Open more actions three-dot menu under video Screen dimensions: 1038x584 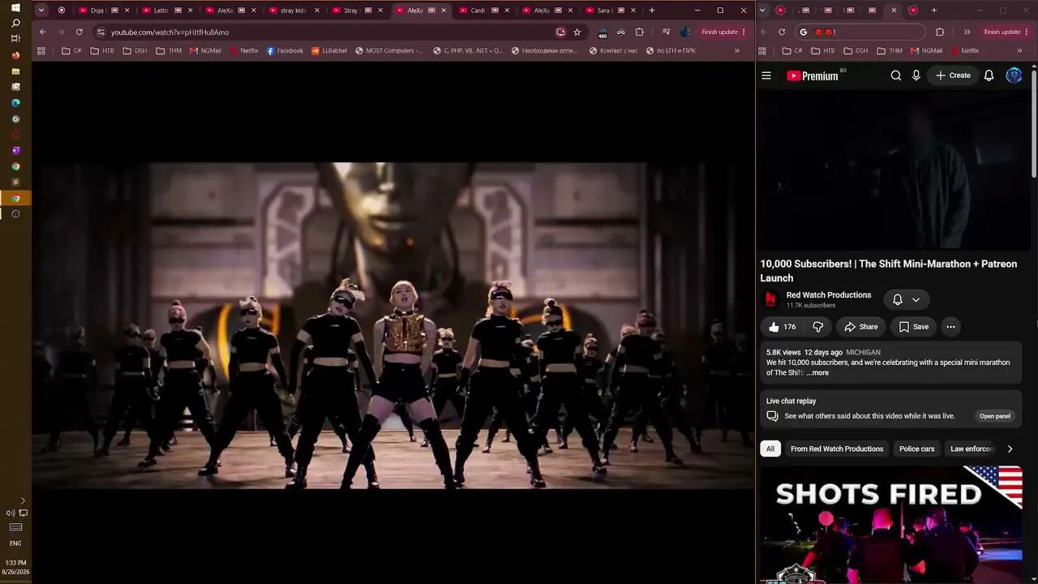click(x=950, y=327)
